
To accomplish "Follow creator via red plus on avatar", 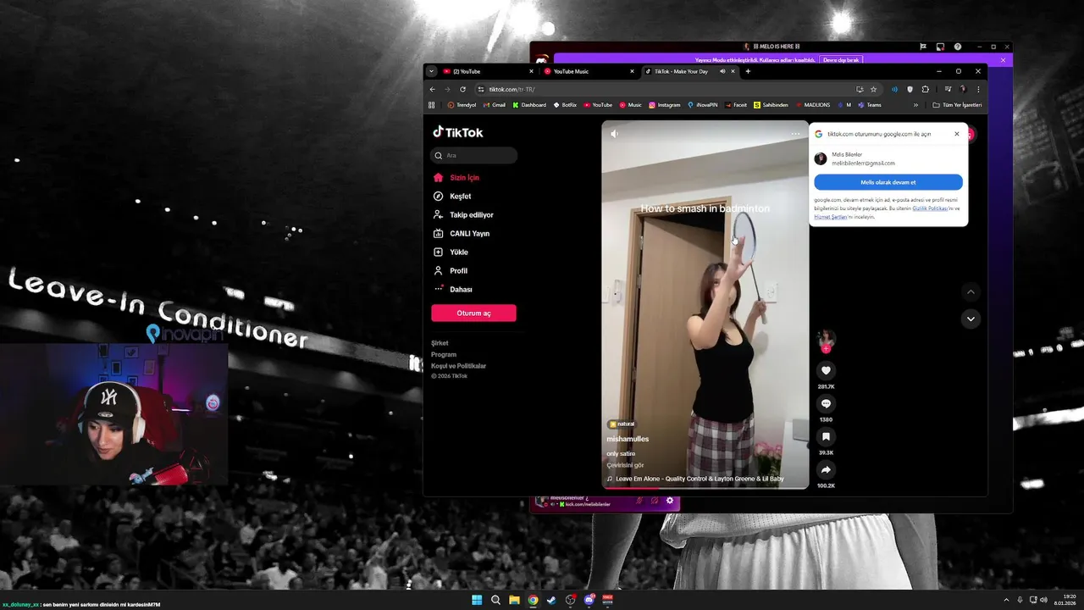I will (826, 349).
